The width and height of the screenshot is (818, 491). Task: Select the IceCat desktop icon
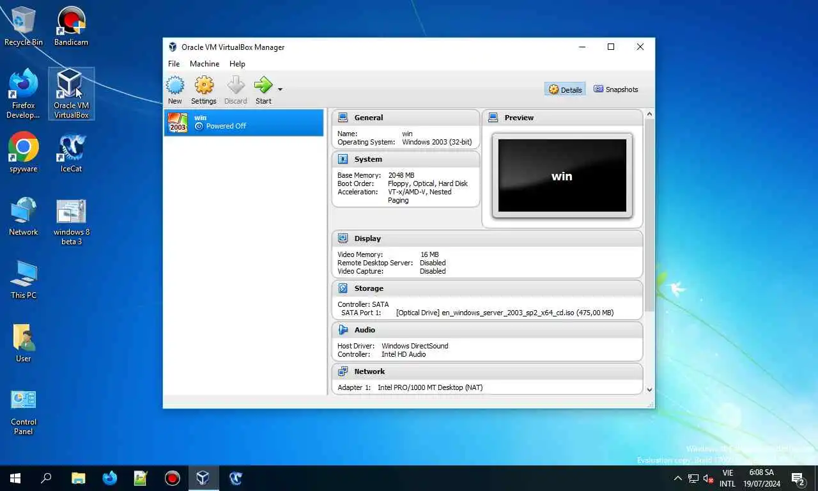[71, 152]
